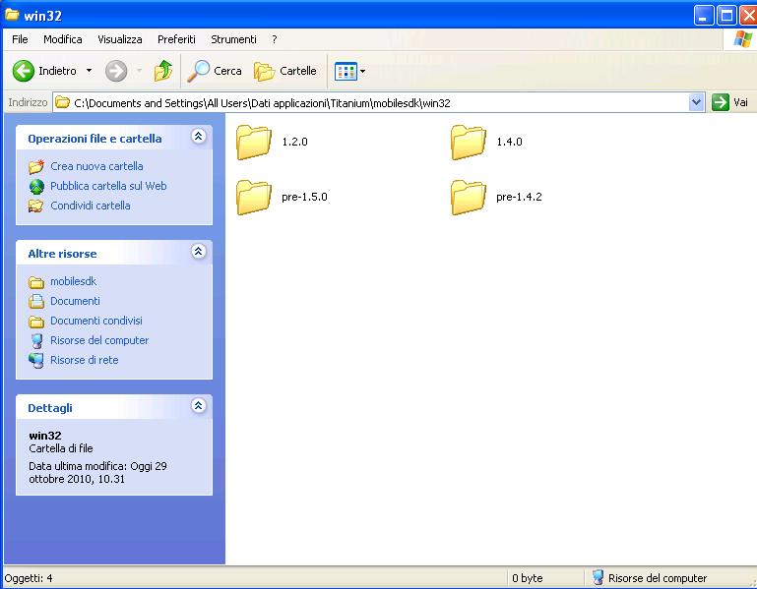Toggle the Cartelle folders pane
757x589 pixels.
[284, 71]
